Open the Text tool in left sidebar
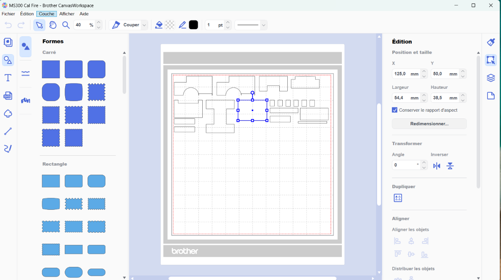Image resolution: width=501 pixels, height=280 pixels. pyautogui.click(x=8, y=78)
